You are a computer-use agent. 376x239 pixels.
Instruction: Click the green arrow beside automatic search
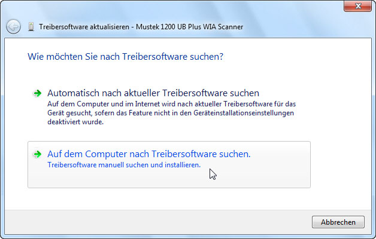click(38, 93)
